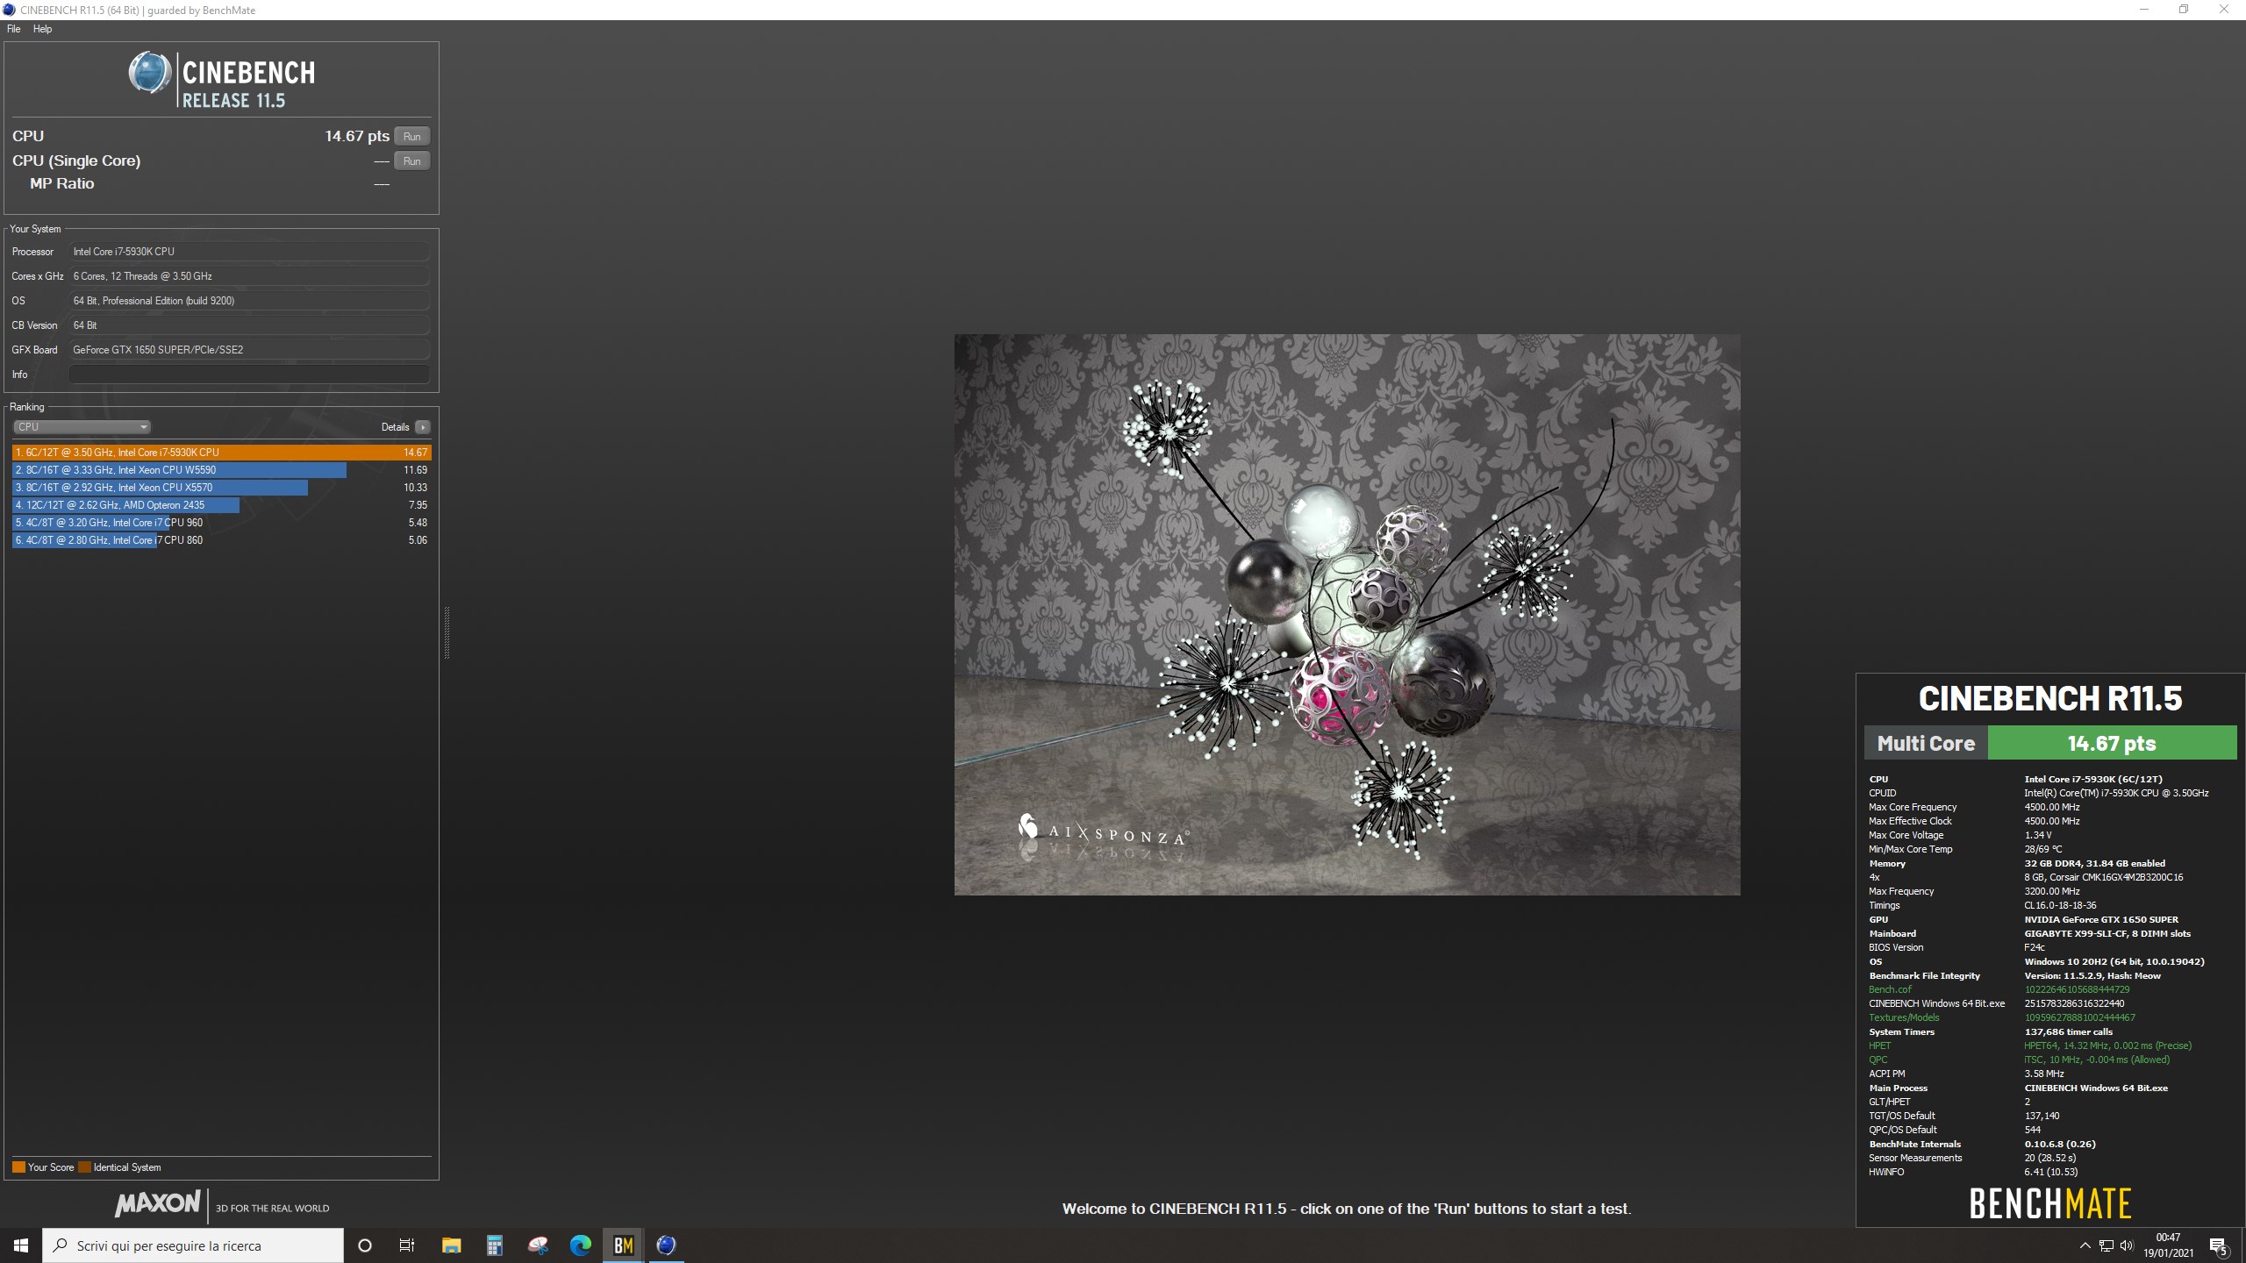Click the taskbar search box

193,1245
